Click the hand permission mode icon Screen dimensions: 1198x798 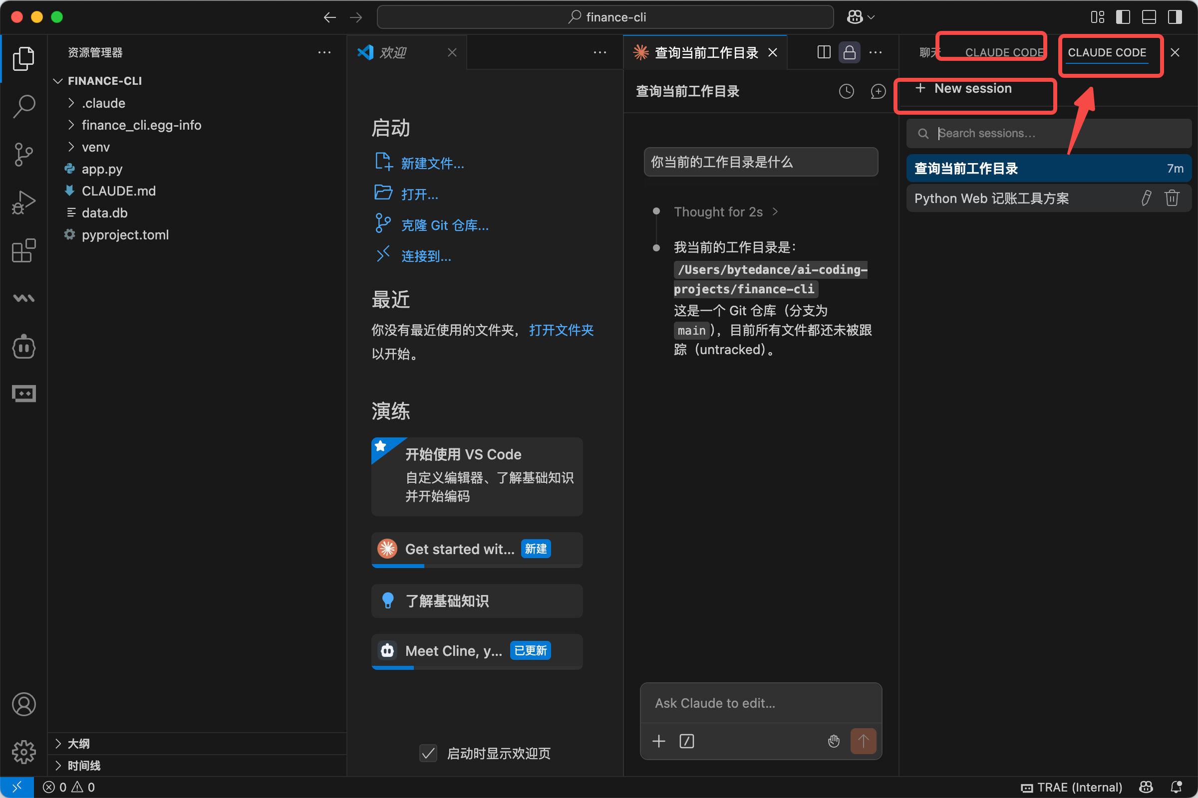(833, 741)
